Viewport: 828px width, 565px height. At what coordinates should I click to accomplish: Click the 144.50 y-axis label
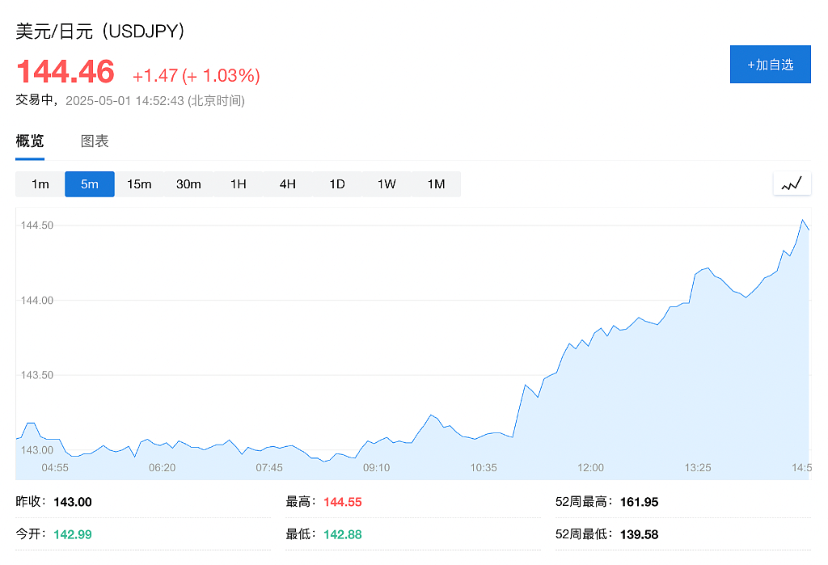click(37, 225)
